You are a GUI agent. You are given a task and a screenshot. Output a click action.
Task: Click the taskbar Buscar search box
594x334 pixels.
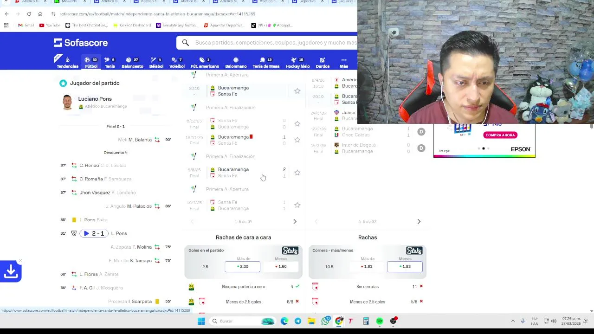click(242, 321)
